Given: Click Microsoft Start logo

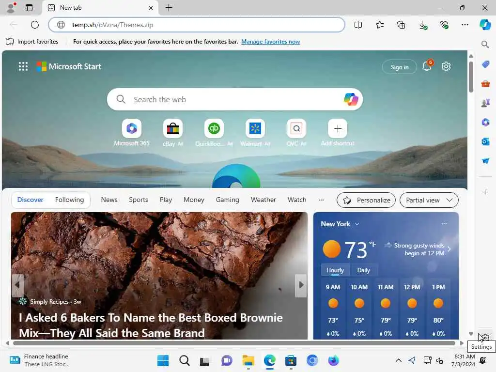Looking at the screenshot, I should pos(69,66).
